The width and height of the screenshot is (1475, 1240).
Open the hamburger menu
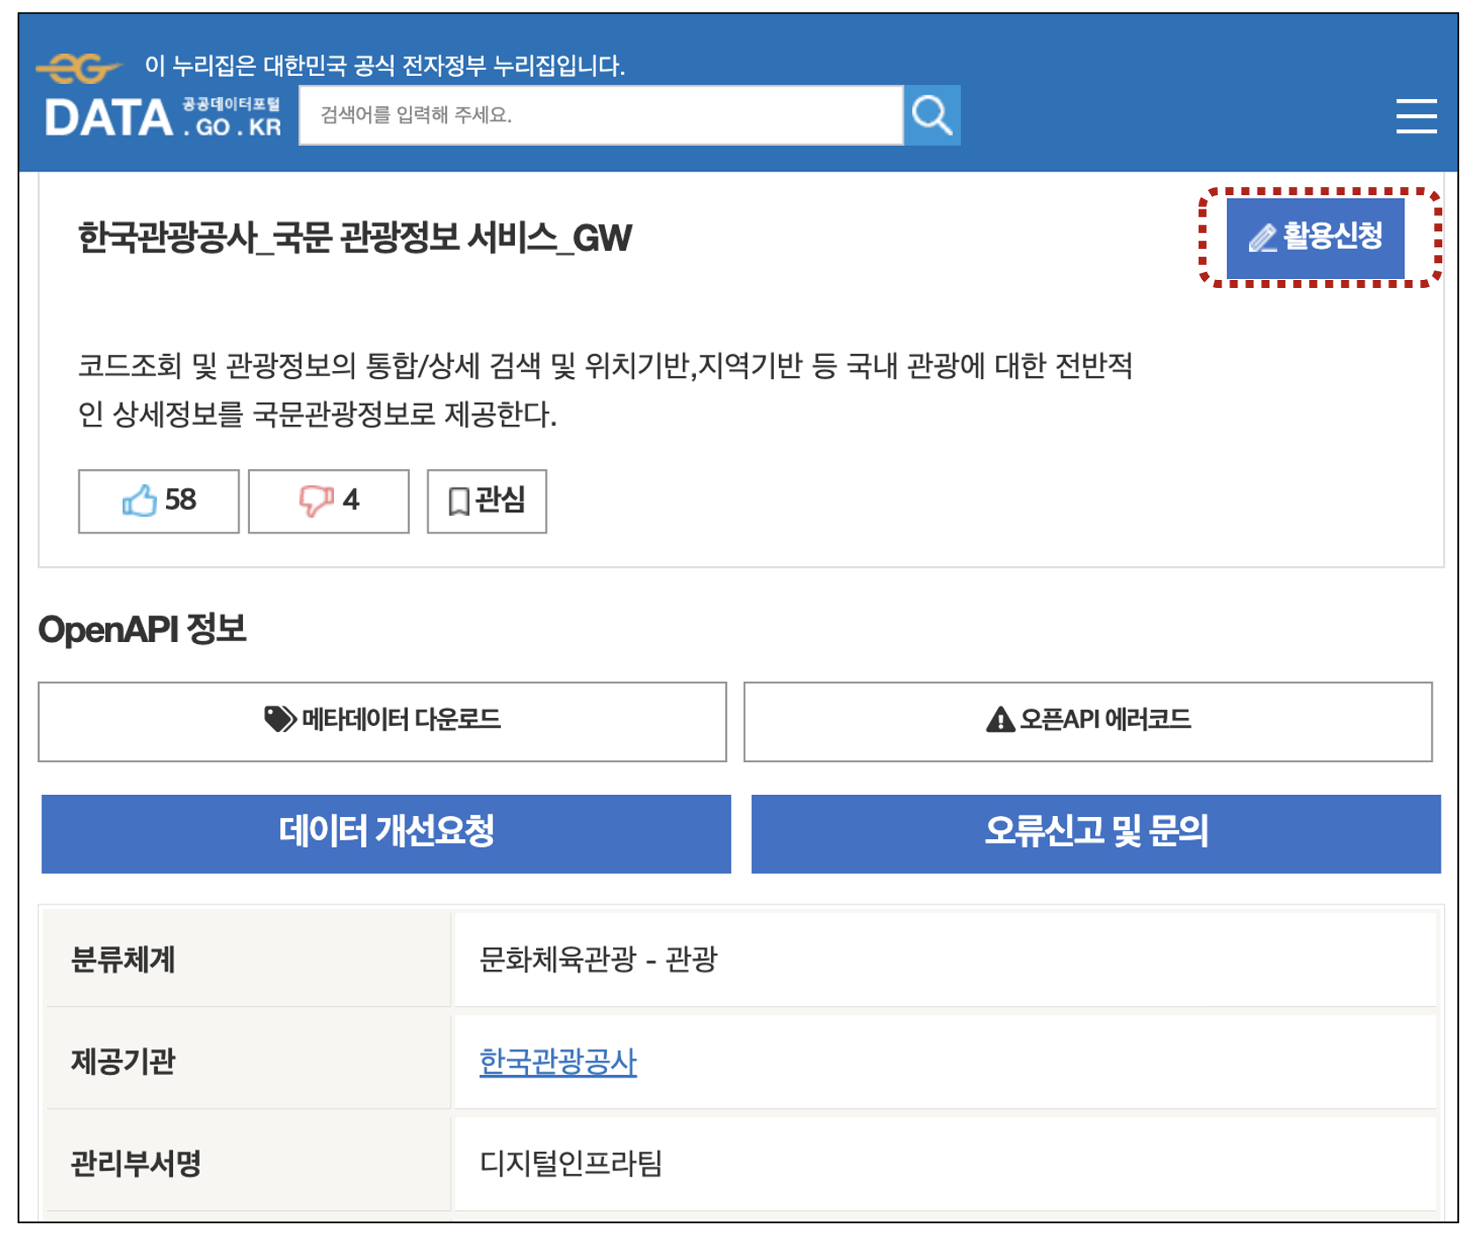tap(1416, 116)
